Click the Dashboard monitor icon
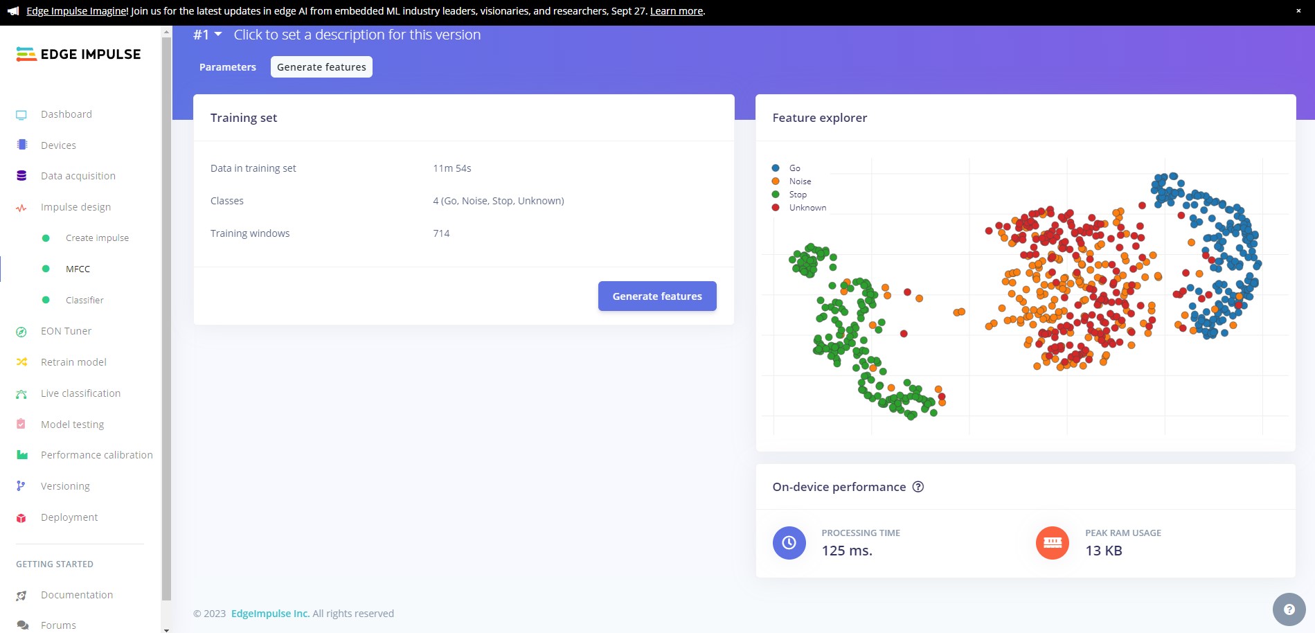 (x=21, y=115)
